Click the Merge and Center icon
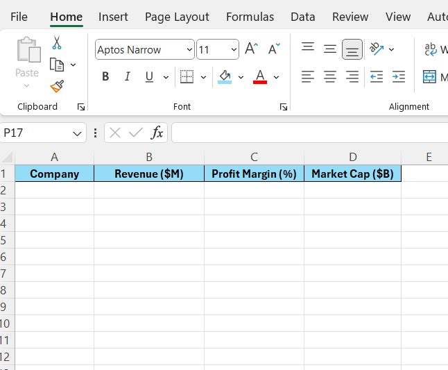Image resolution: width=448 pixels, height=370 pixels. [x=429, y=76]
